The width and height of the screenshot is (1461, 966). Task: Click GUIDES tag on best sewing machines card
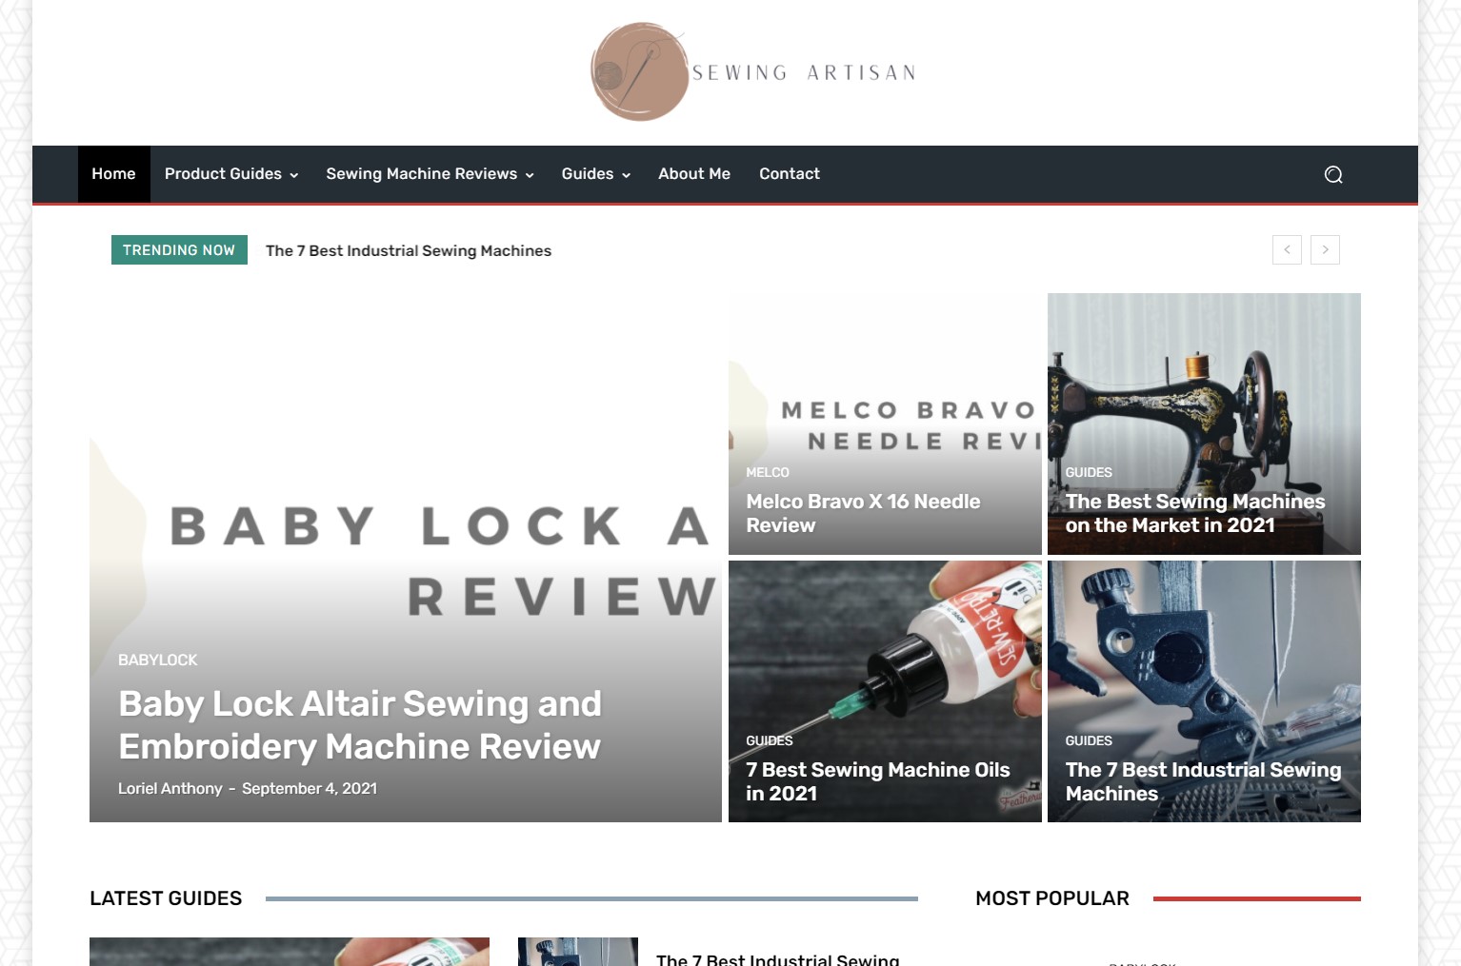(x=1089, y=472)
